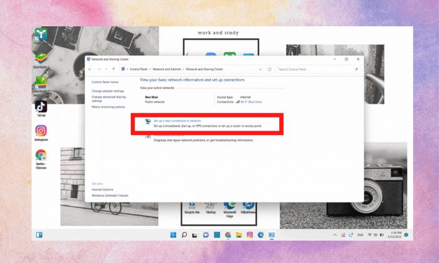Viewport: 439px width, 263px height.
Task: Open recent locations dropdown arrow
Action: pyautogui.click(x=107, y=70)
